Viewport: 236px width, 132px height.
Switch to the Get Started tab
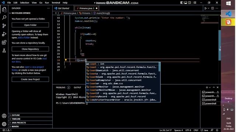(63, 8)
